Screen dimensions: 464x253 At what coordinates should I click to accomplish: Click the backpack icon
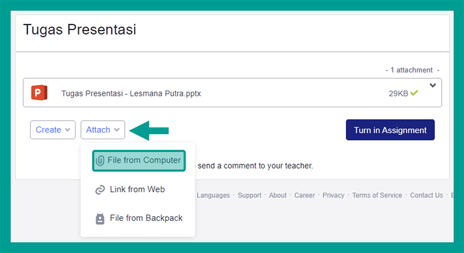pyautogui.click(x=100, y=218)
